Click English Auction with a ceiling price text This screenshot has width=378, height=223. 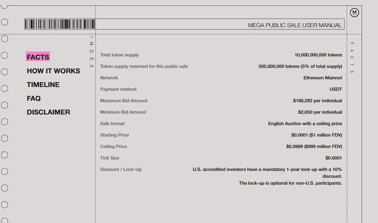305,124
